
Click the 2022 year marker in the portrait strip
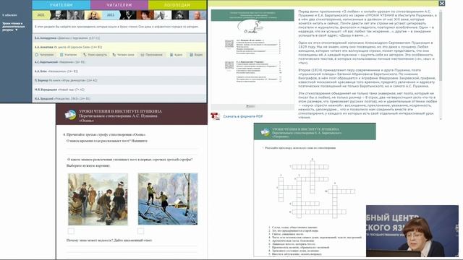(x=111, y=15)
